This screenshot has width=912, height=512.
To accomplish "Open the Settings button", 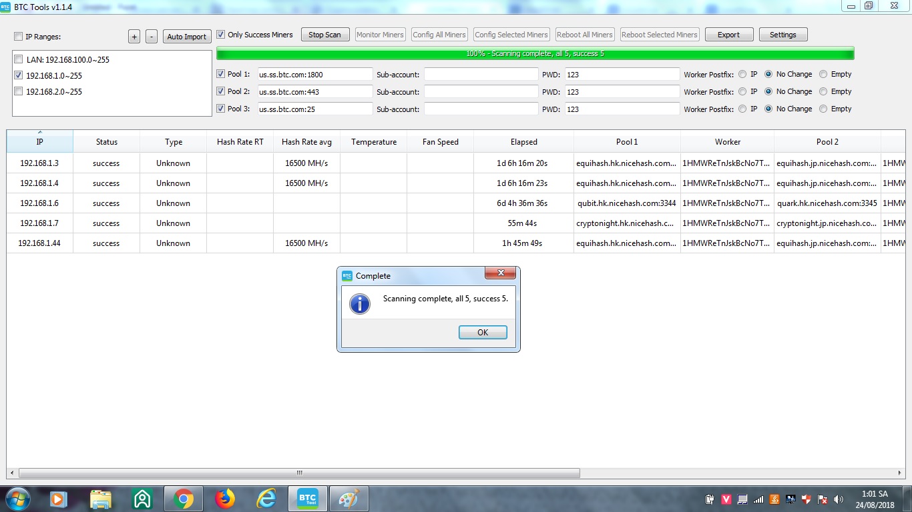I will 782,35.
